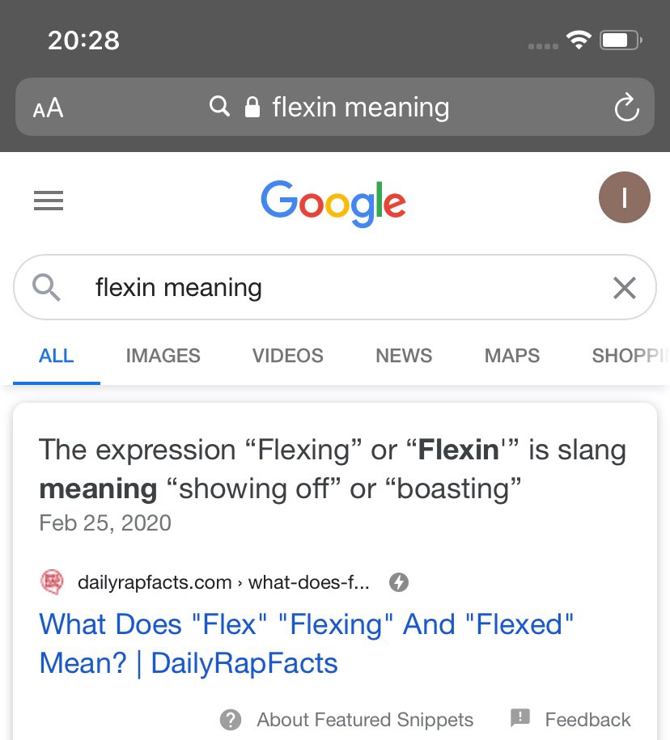The height and width of the screenshot is (740, 670).
Task: Clear the search box with the X
Action: 624,287
